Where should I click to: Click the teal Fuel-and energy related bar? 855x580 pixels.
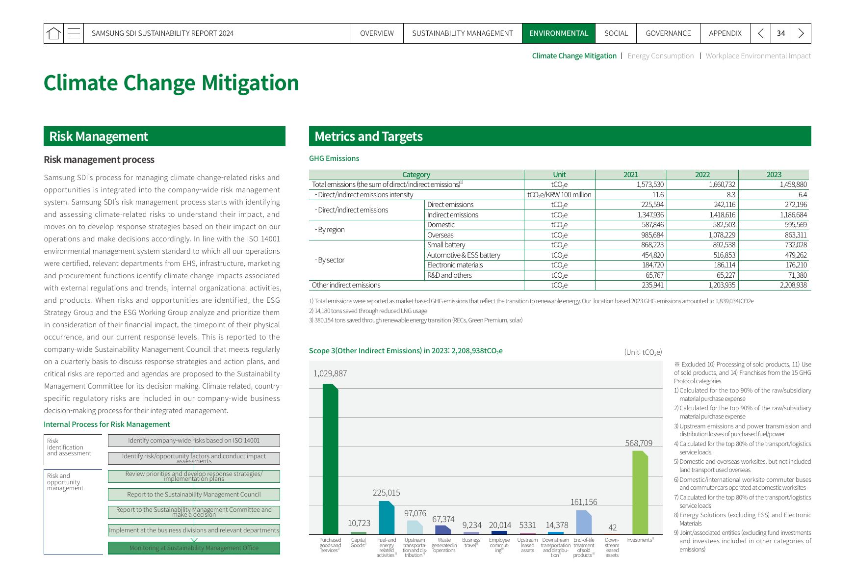pos(387,518)
